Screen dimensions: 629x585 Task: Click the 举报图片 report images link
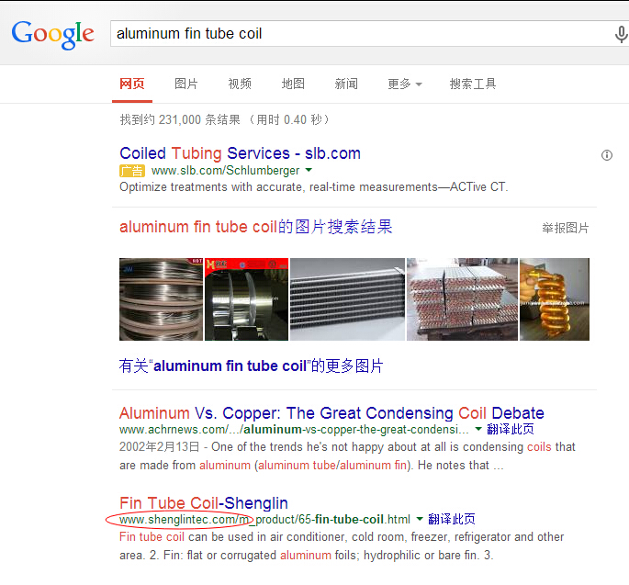pyautogui.click(x=566, y=228)
